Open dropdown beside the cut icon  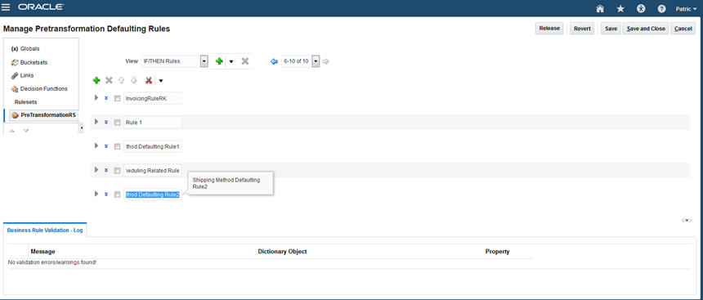pyautogui.click(x=160, y=81)
